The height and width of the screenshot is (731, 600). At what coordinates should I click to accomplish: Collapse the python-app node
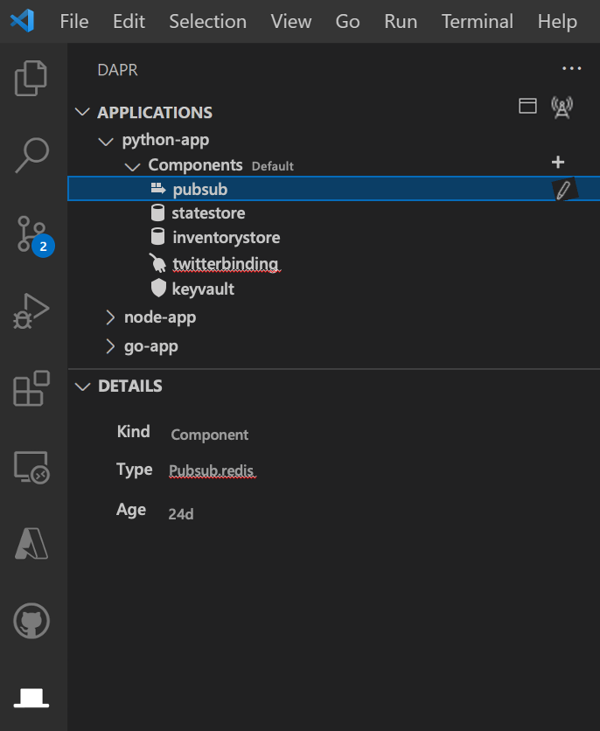click(107, 142)
